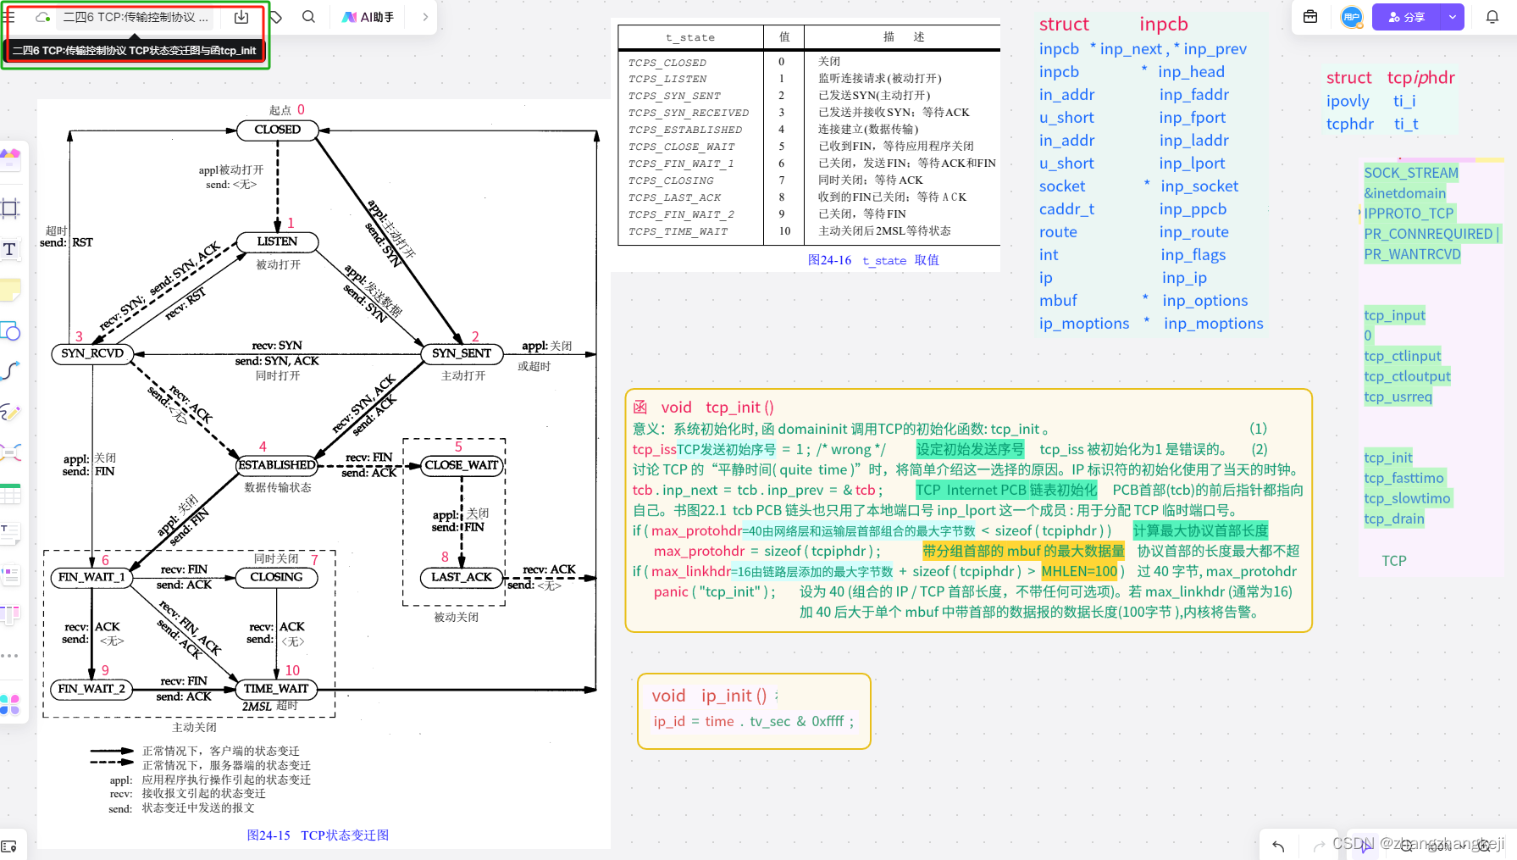Image resolution: width=1517 pixels, height=860 pixels.
Task: Click the CLOSING state node
Action: click(x=277, y=577)
